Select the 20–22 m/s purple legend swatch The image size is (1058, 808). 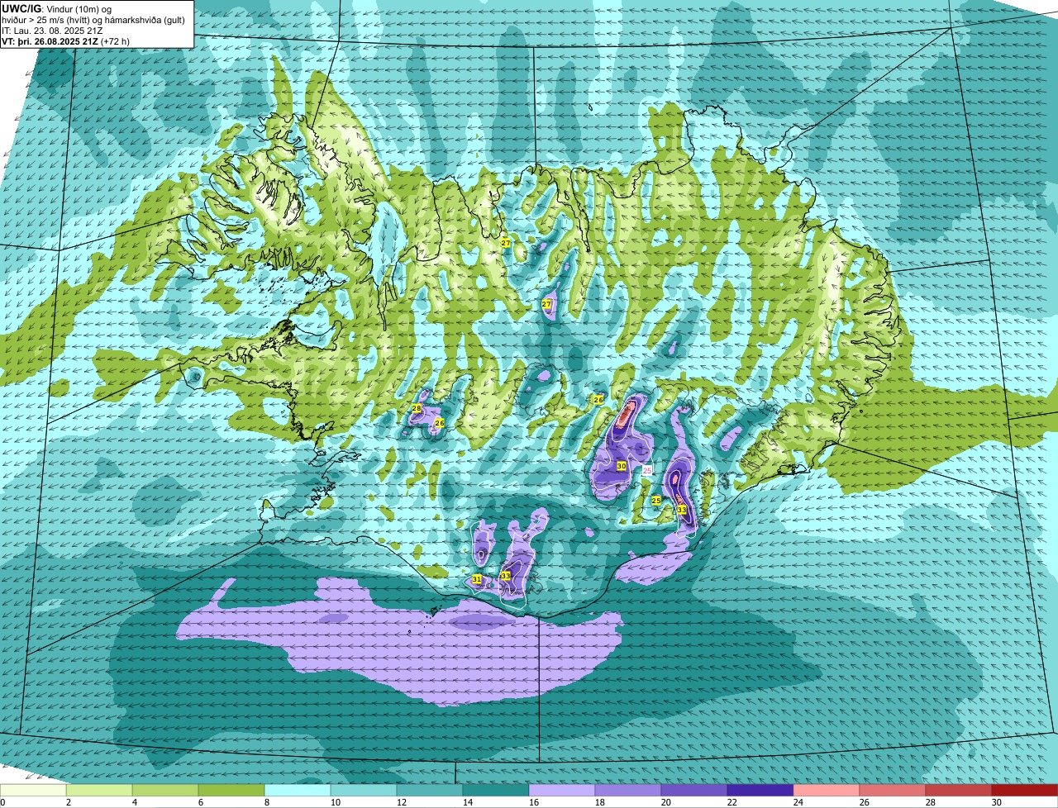pos(694,790)
